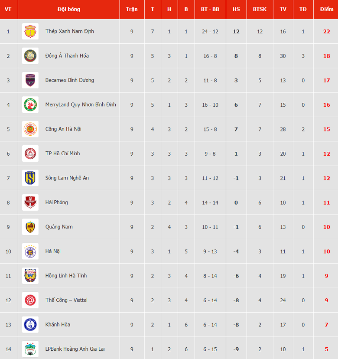338x359 pixels.
Task: Click the Trận column header
Action: click(x=132, y=9)
